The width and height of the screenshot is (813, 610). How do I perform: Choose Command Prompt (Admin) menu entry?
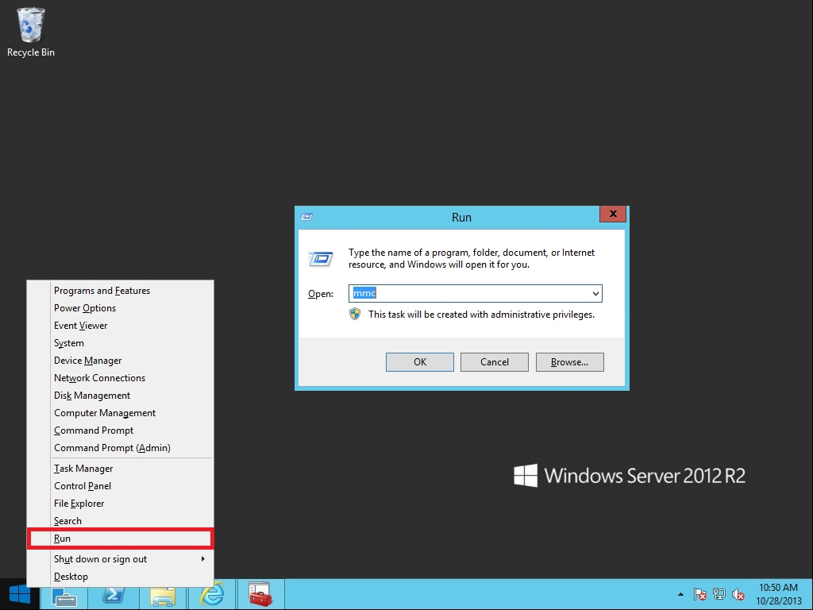tap(112, 448)
